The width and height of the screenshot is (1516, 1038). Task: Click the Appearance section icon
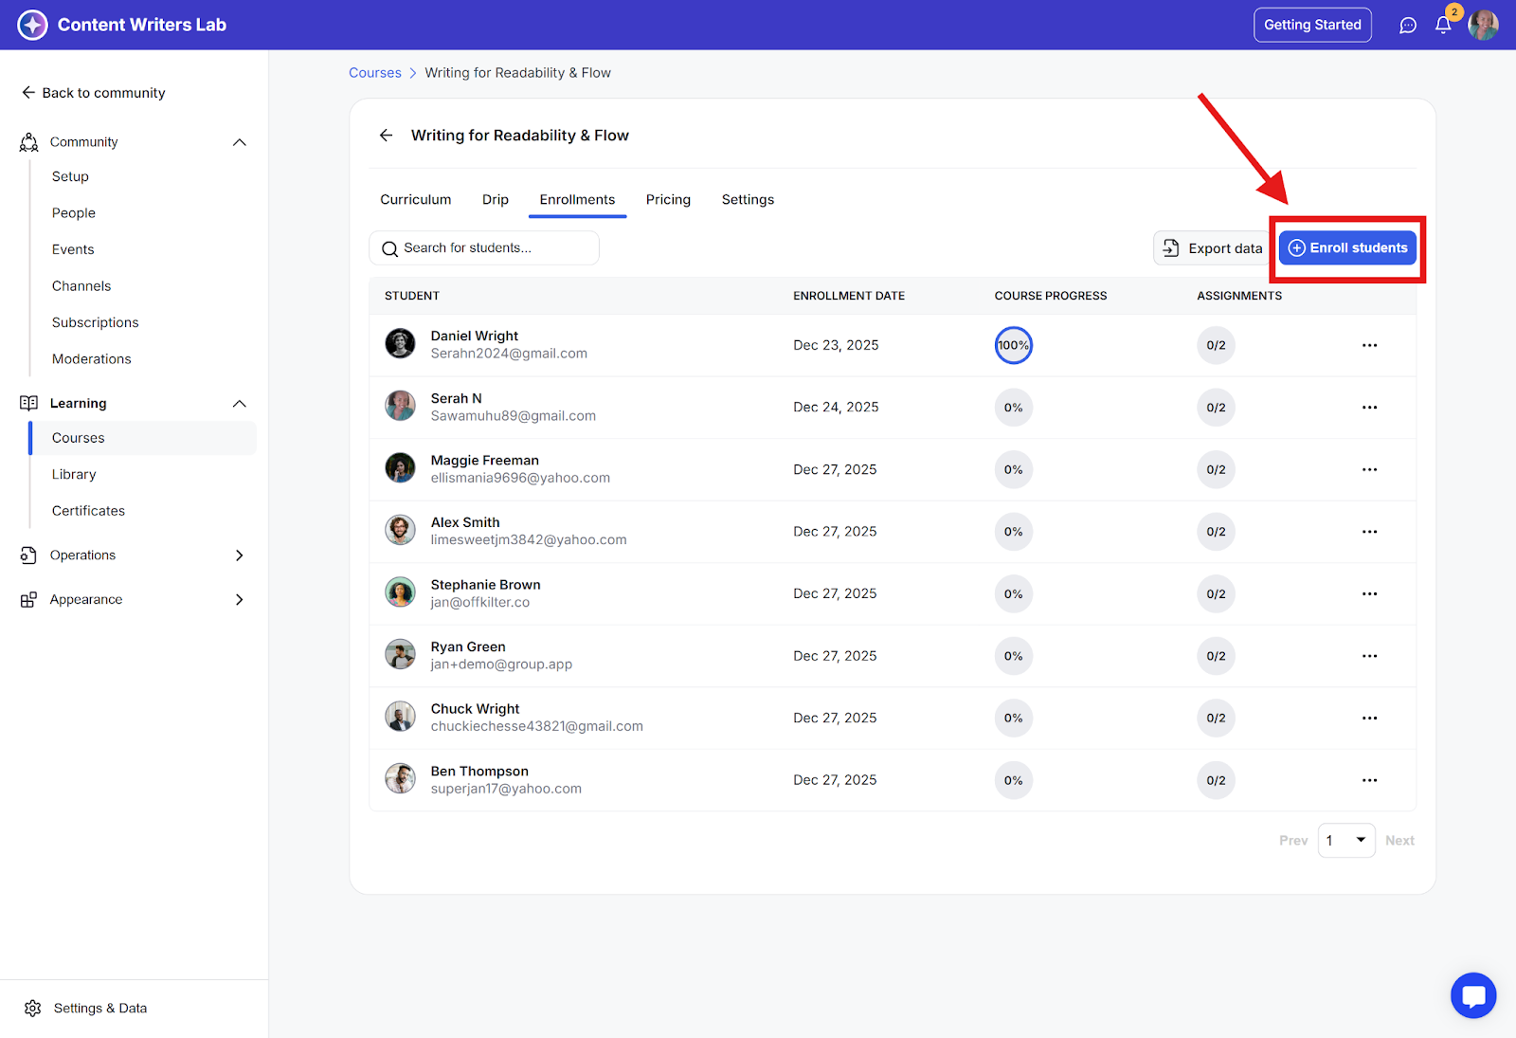click(28, 600)
